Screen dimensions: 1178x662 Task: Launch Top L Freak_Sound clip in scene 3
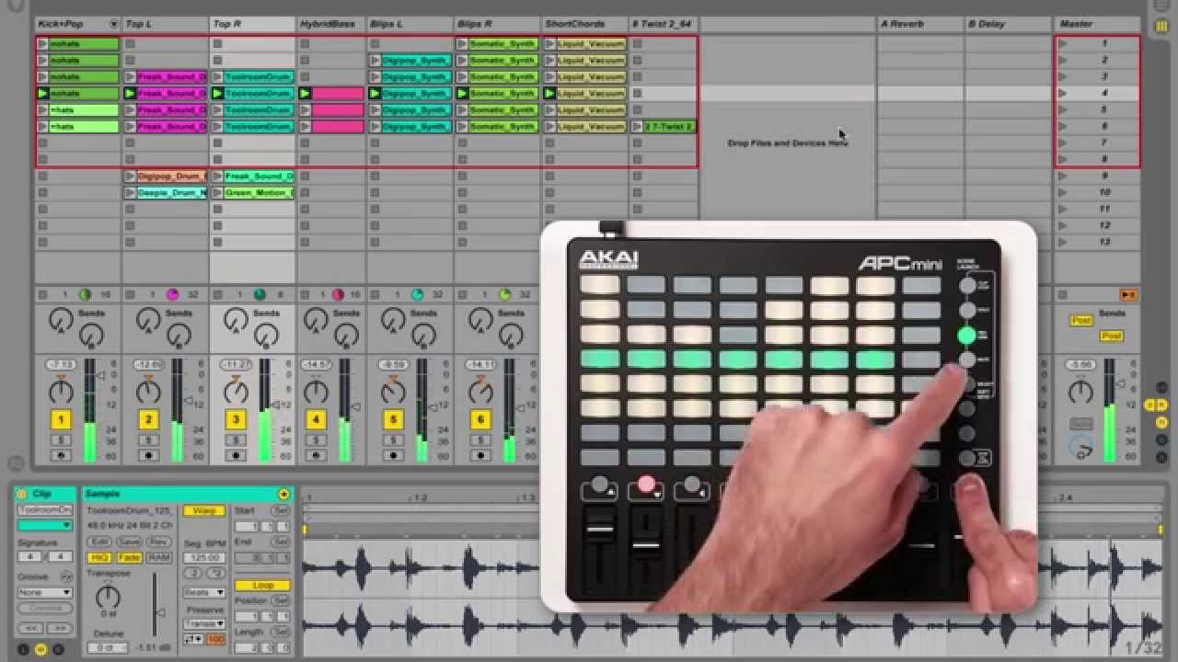131,76
